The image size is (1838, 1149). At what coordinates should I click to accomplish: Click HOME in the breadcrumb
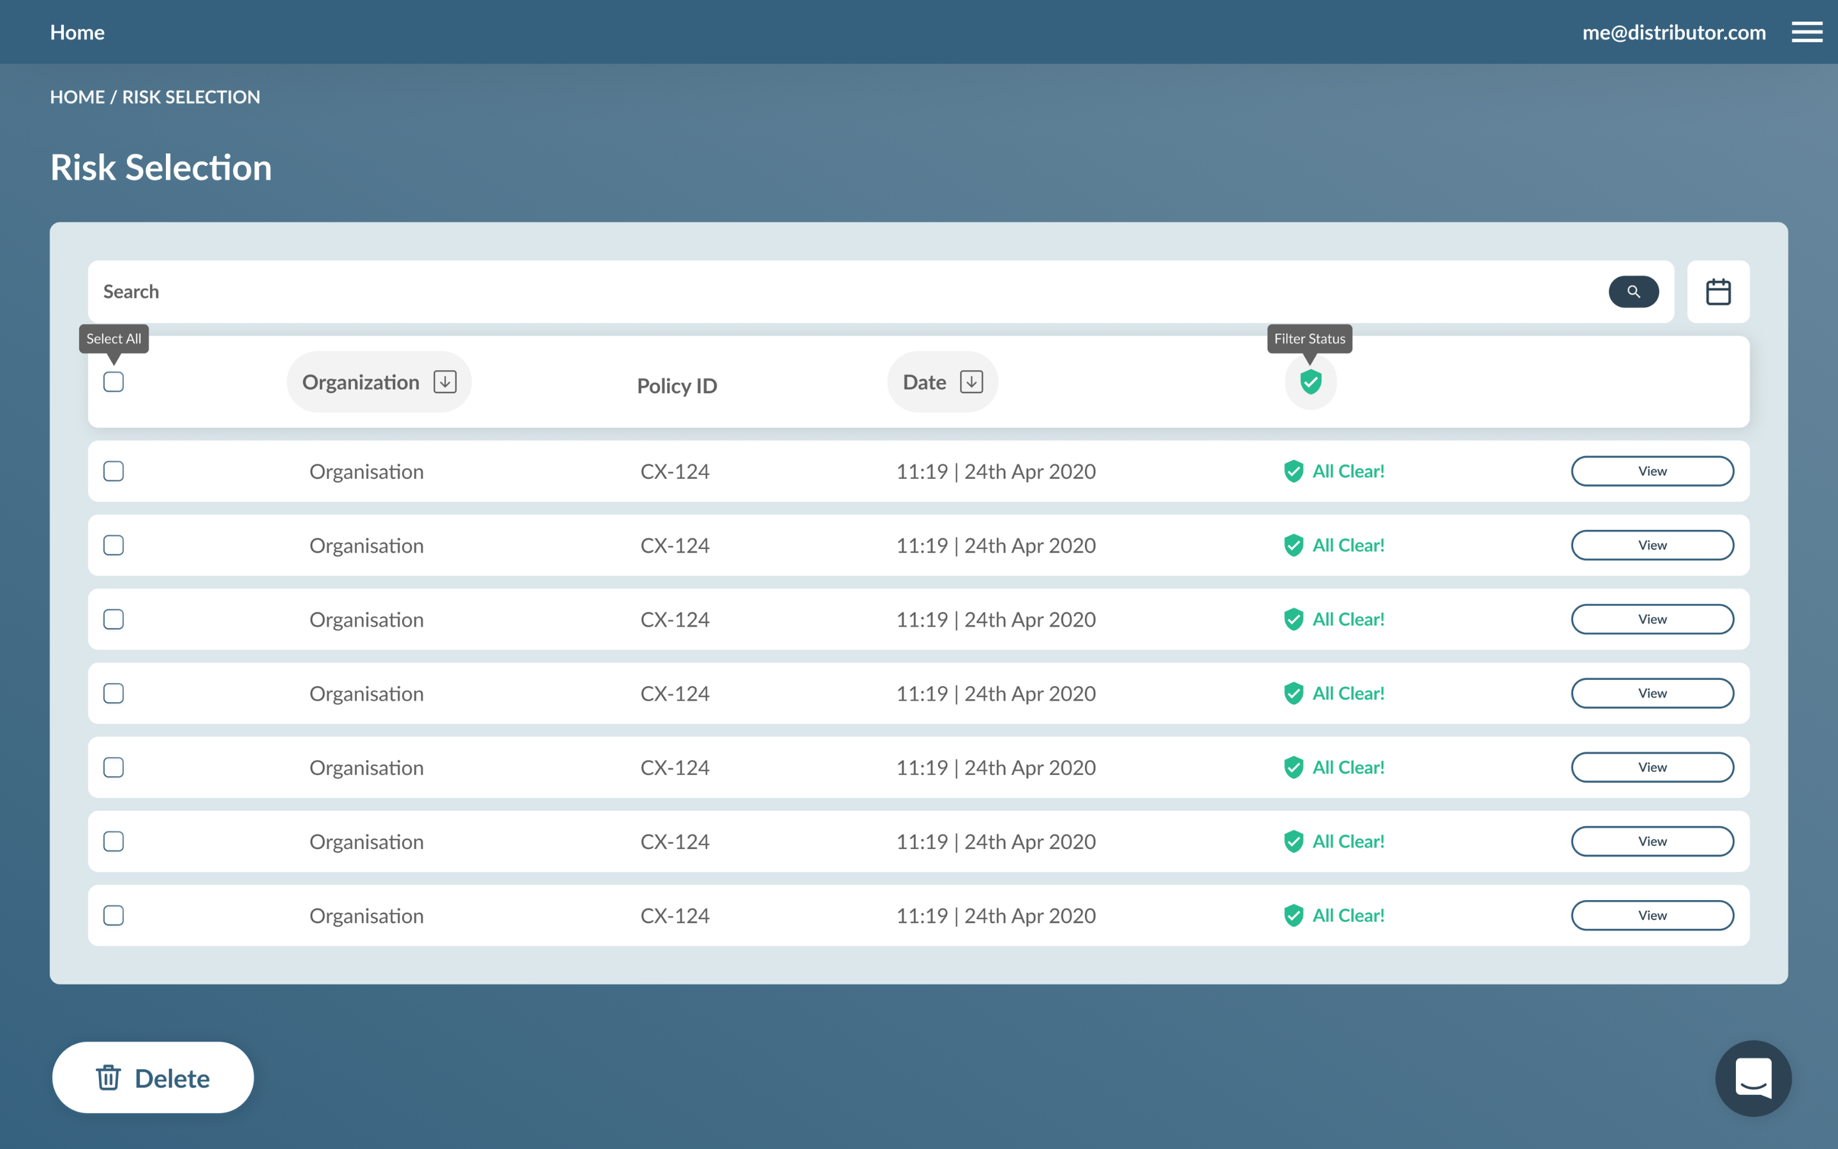[77, 97]
